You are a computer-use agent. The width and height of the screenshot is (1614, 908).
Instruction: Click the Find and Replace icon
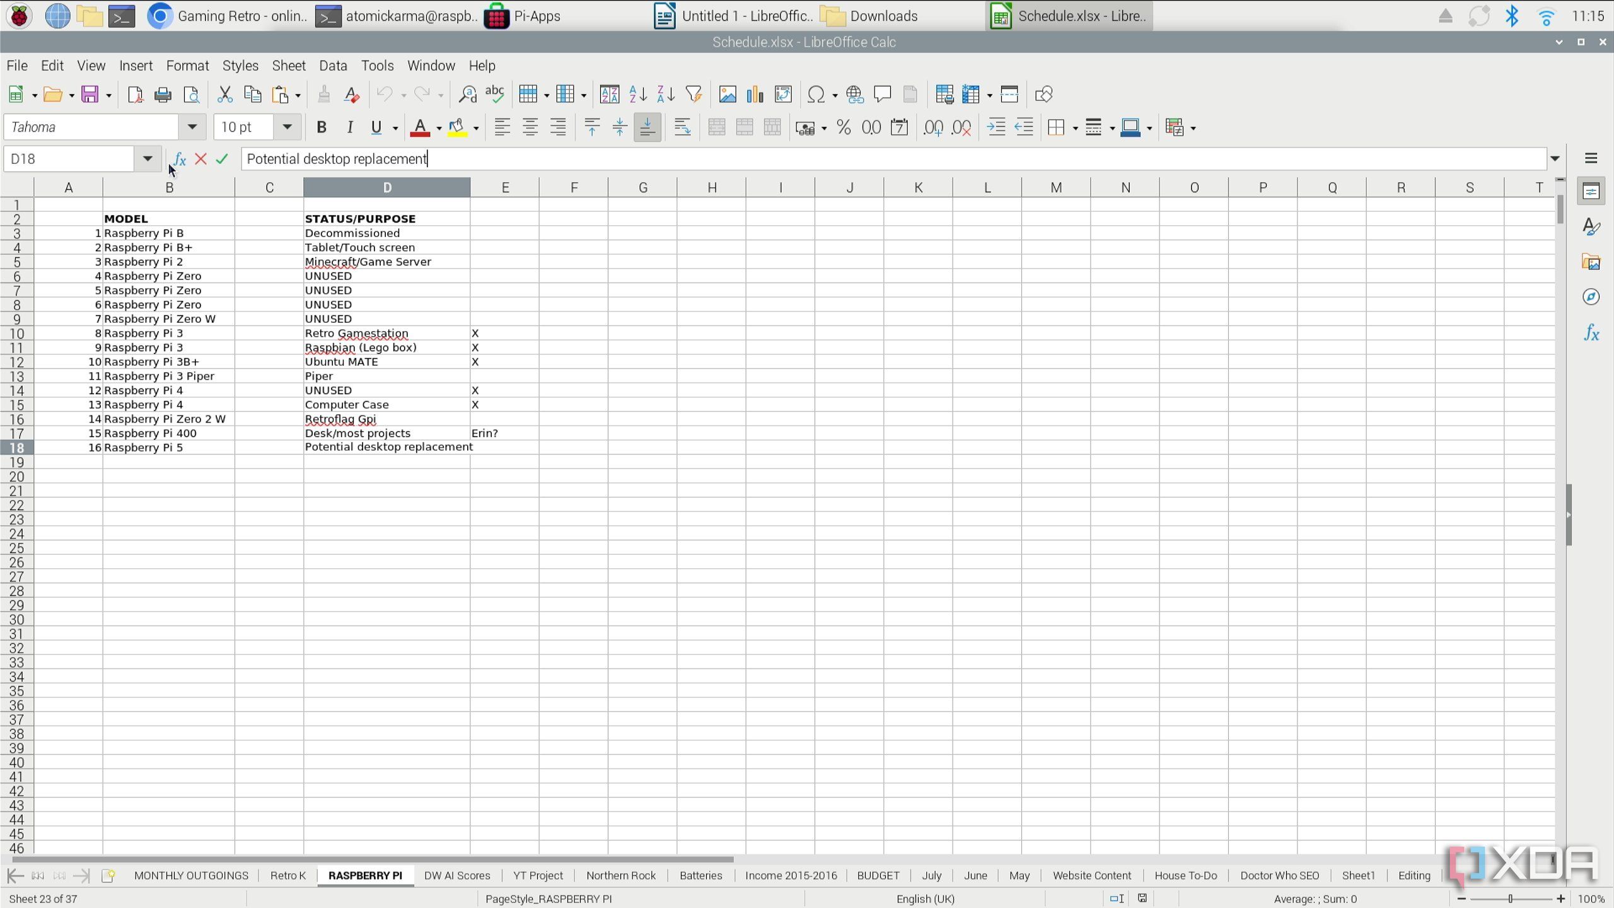point(467,95)
